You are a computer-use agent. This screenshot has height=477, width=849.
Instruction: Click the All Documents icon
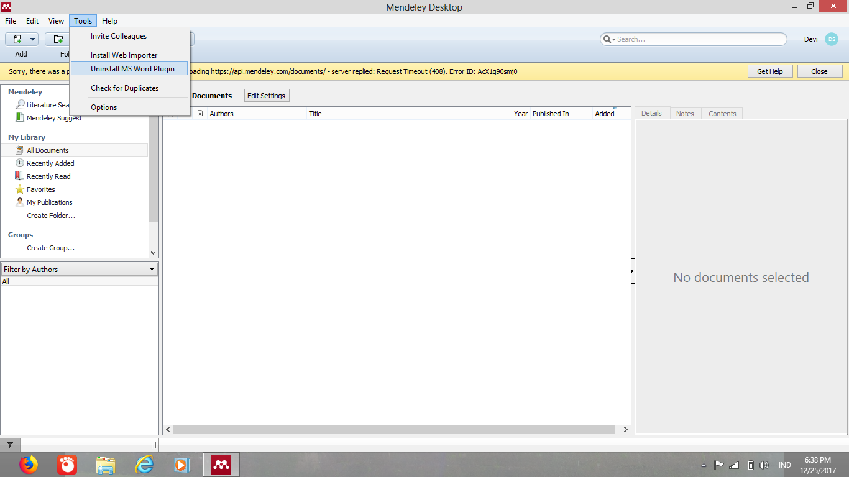point(20,150)
